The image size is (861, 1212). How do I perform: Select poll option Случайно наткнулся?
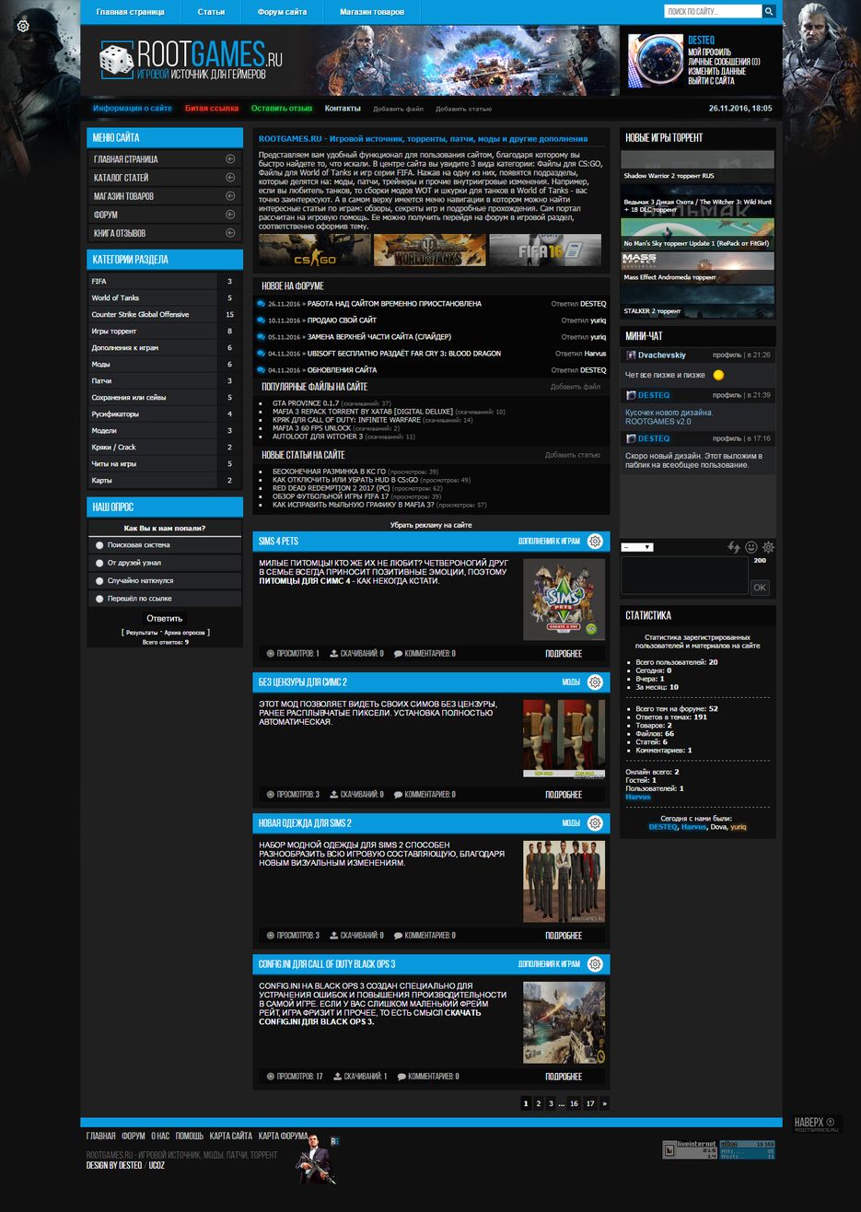[x=99, y=581]
